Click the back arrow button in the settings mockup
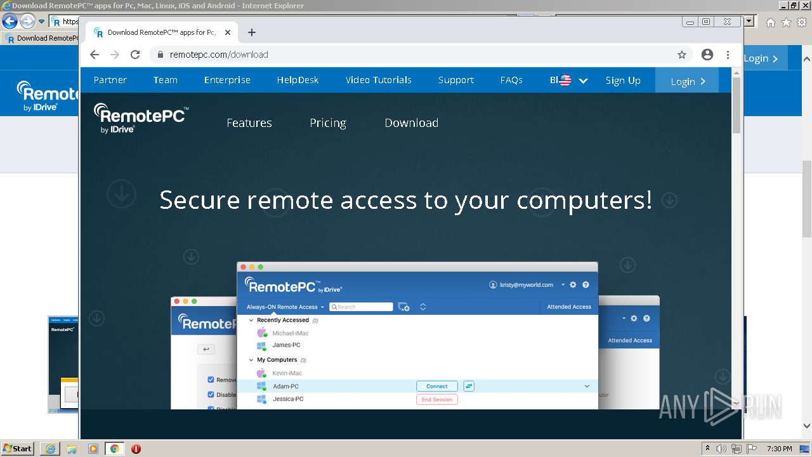 click(x=206, y=349)
